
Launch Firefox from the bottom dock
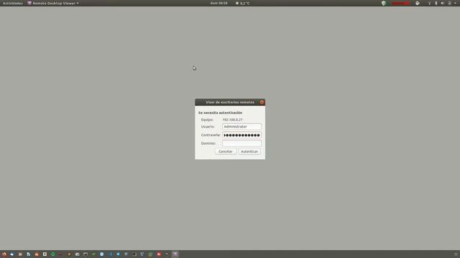(x=4, y=254)
